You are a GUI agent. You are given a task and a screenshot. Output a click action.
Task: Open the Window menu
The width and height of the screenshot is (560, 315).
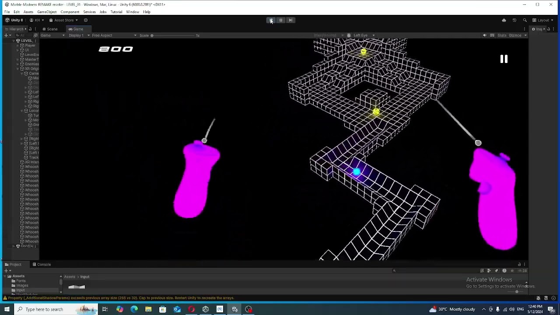click(x=133, y=12)
